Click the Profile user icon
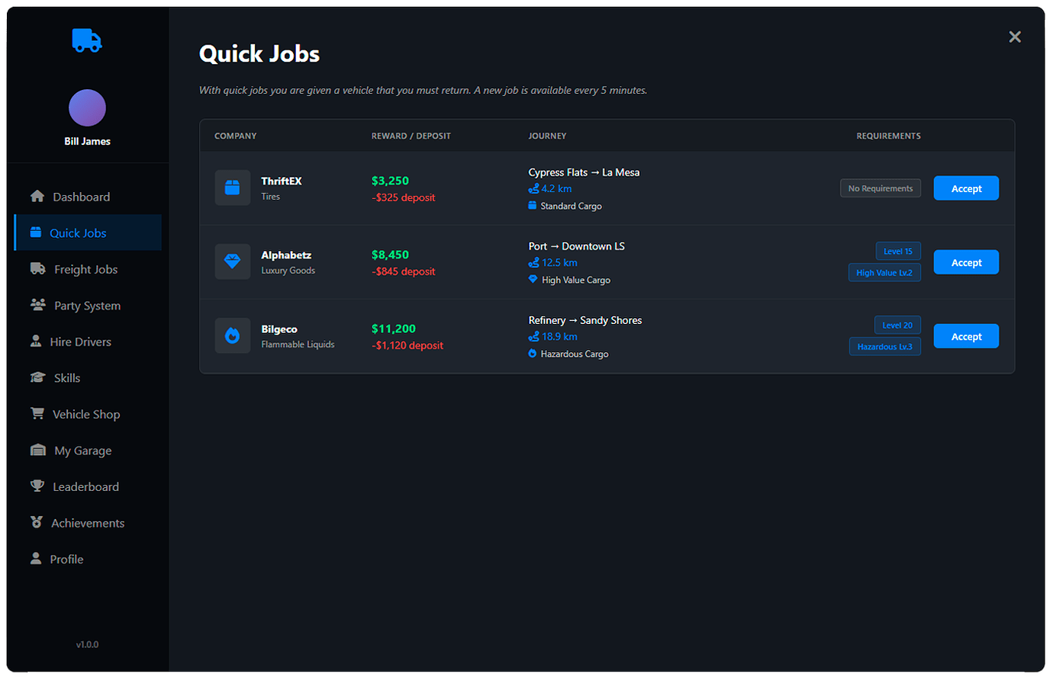1053x680 pixels. click(36, 559)
